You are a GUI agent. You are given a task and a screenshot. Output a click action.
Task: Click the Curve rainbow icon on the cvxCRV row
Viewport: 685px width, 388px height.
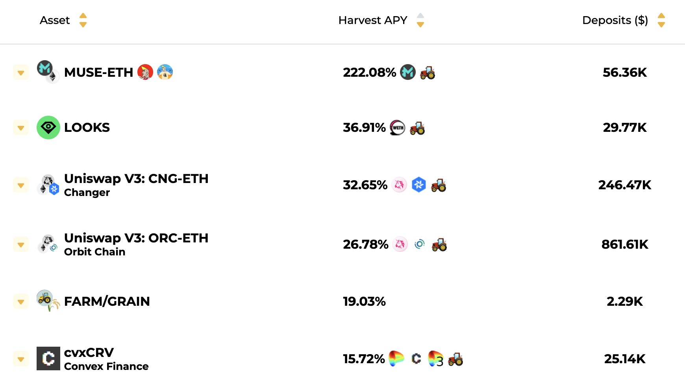pyautogui.click(x=396, y=359)
